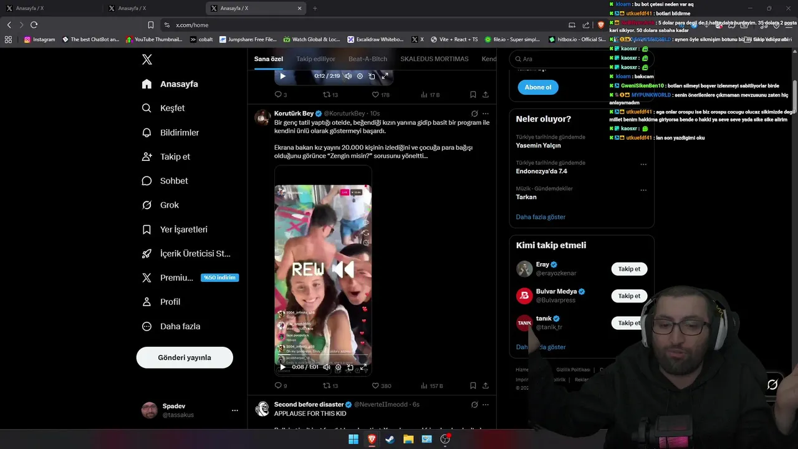Toggle picture-in-picture on the top video
This screenshot has height=449, width=798.
pyautogui.click(x=372, y=76)
